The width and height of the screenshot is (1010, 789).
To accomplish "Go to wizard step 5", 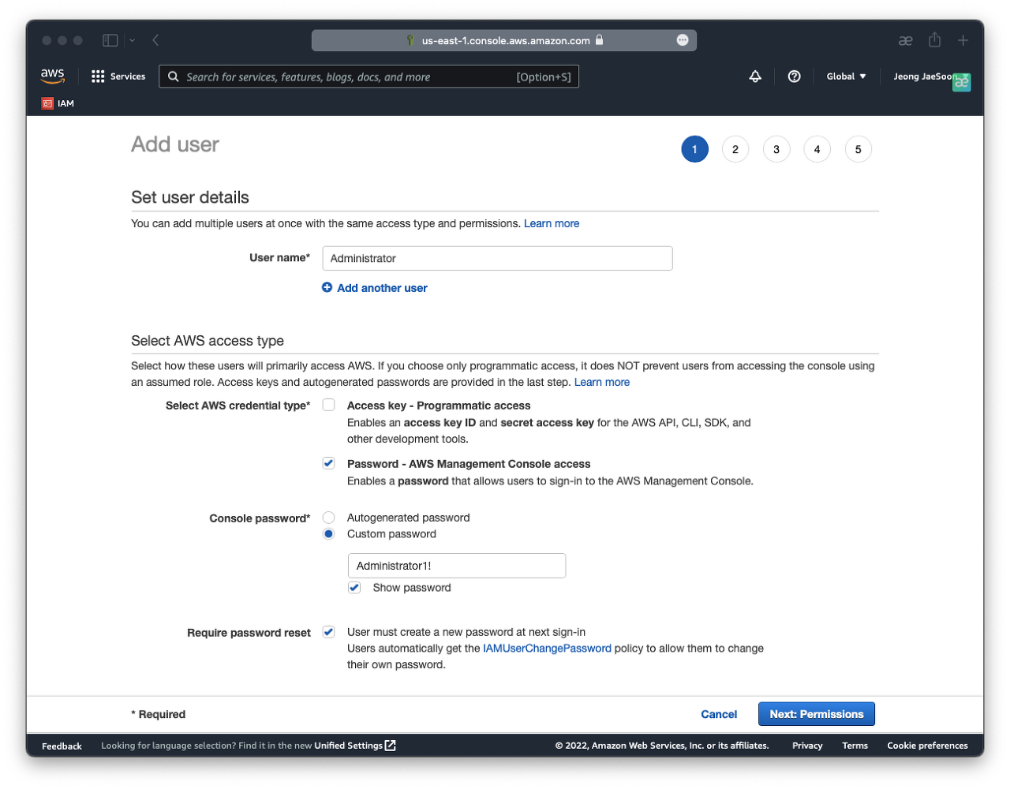I will pyautogui.click(x=858, y=149).
